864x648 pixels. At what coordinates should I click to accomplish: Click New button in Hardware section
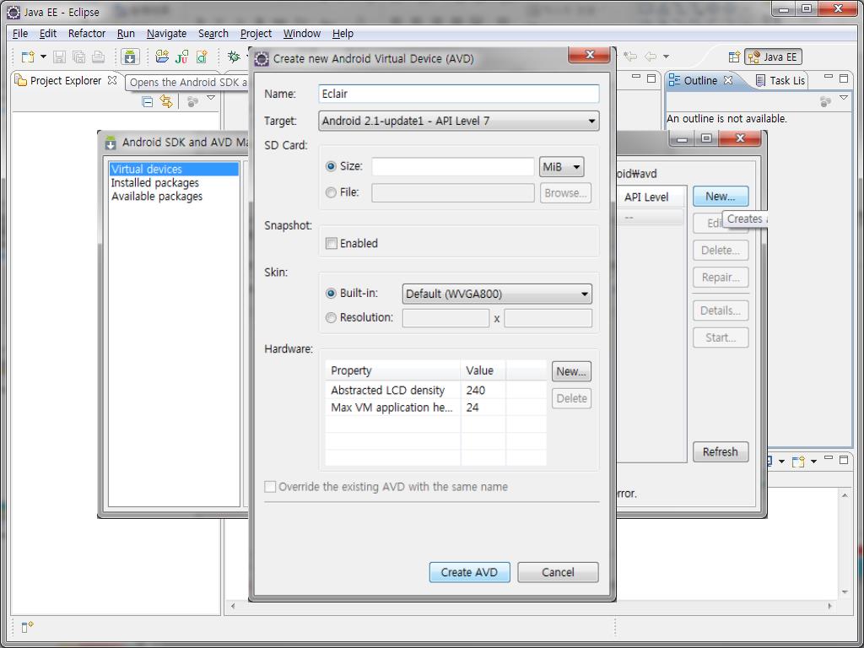coord(571,371)
